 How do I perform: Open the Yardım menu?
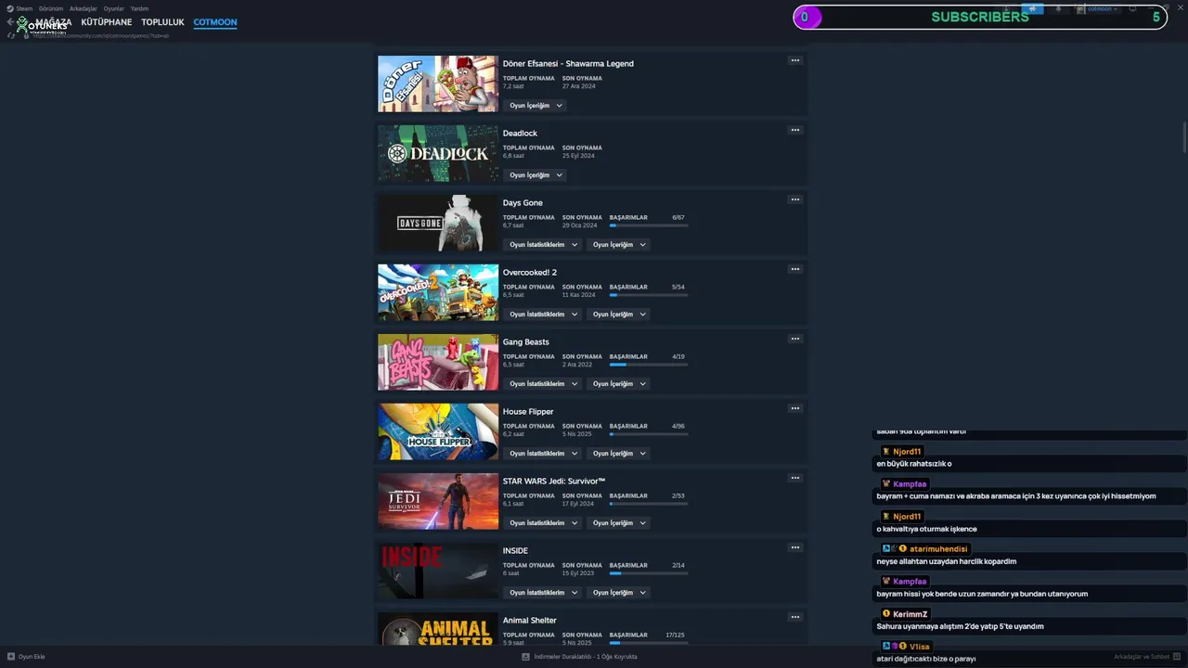tap(139, 8)
